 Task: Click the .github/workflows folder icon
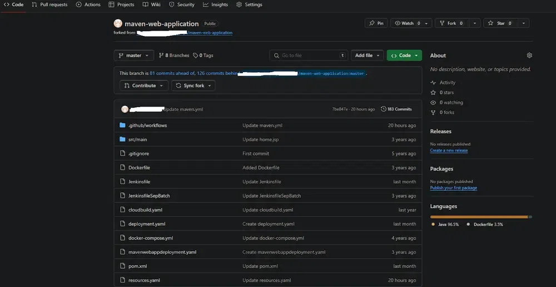pos(123,125)
